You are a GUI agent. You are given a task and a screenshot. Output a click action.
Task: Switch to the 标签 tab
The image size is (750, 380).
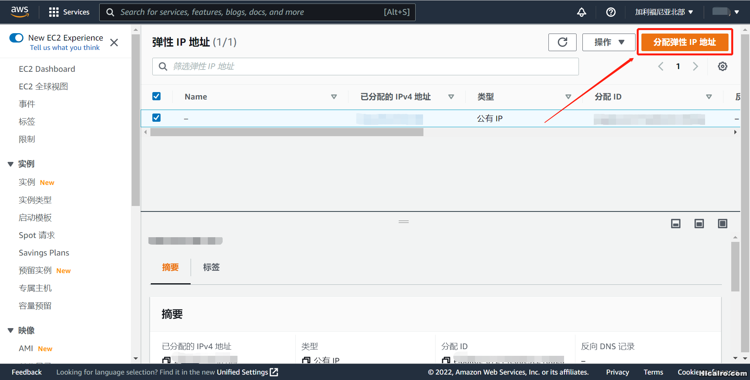tap(211, 267)
